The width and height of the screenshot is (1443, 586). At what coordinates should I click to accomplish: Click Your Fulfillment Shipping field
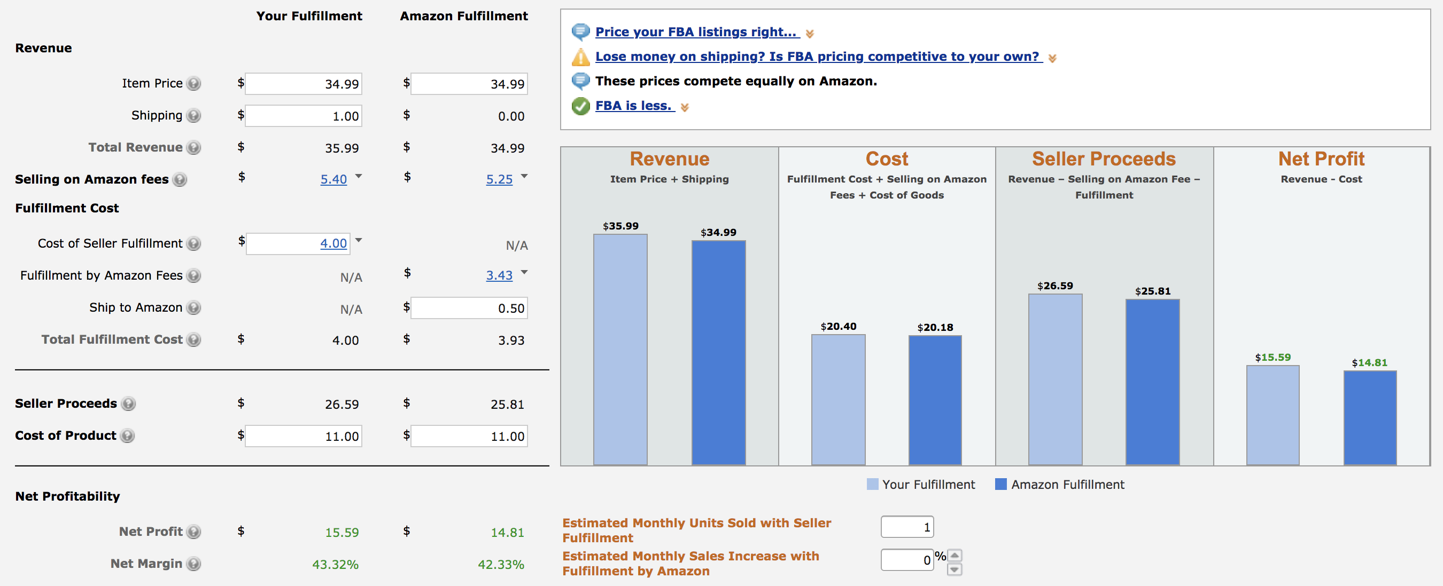[304, 116]
